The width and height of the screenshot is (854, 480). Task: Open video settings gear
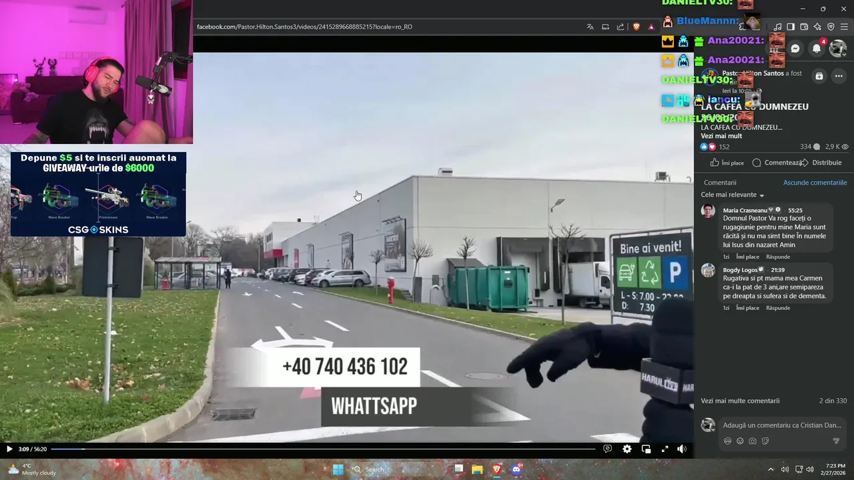627,449
